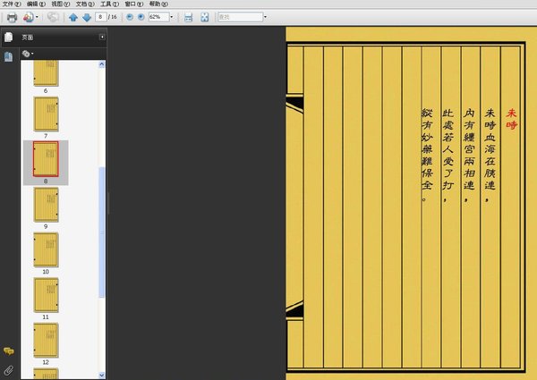Click the fit full page icon

(x=204, y=17)
